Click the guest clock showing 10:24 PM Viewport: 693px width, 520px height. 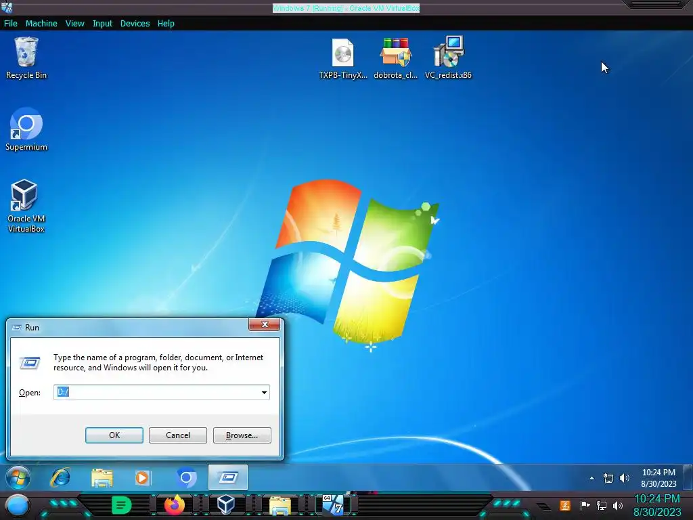coord(658,478)
